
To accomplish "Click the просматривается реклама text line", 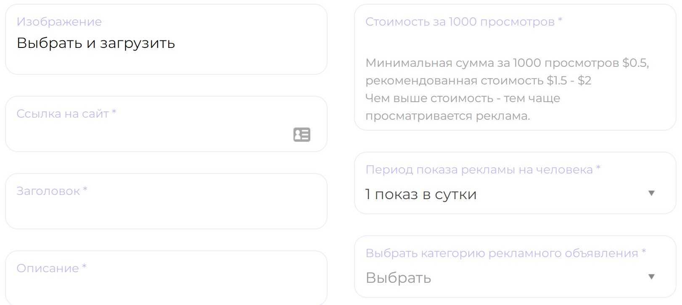I will 448,116.
